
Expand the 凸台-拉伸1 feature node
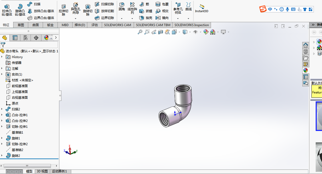click(2, 115)
